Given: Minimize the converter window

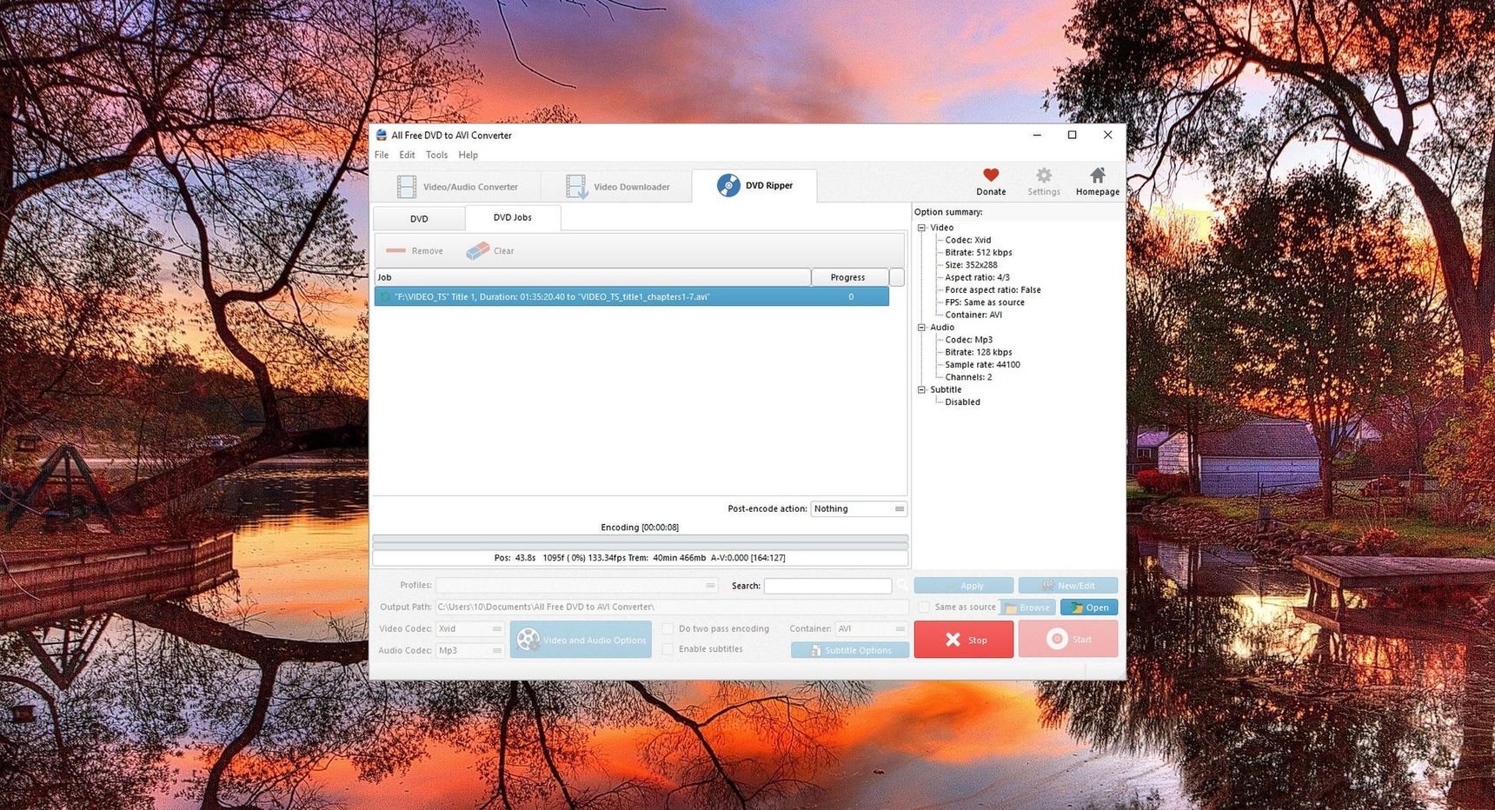Looking at the screenshot, I should click(x=1036, y=135).
